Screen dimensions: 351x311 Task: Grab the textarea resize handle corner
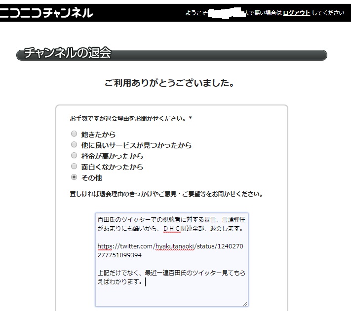245,304
